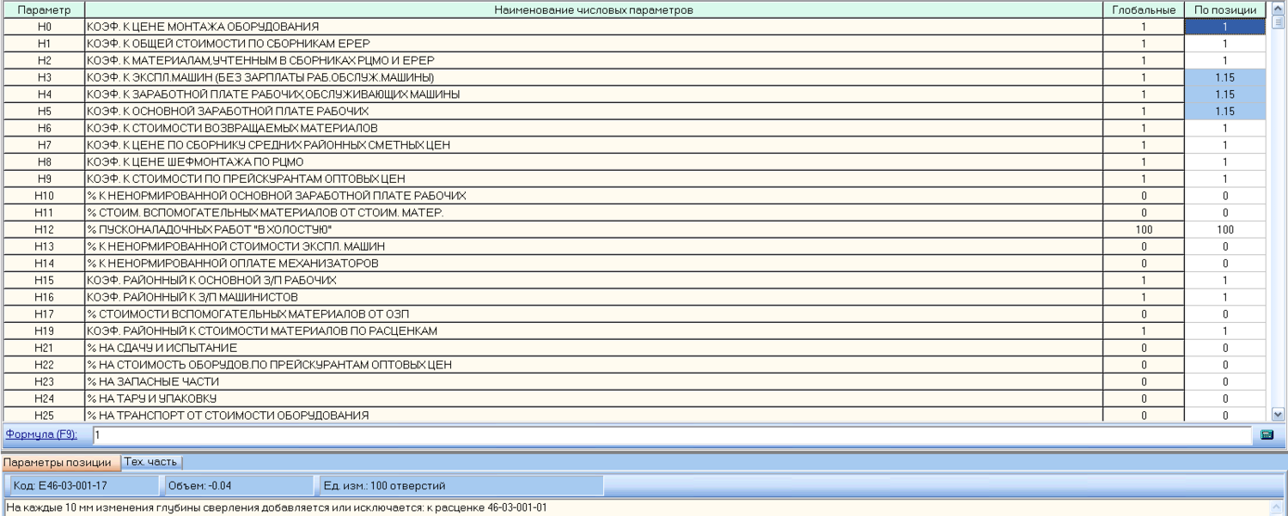
Task: Click into the formula input field
Action: [x=672, y=435]
